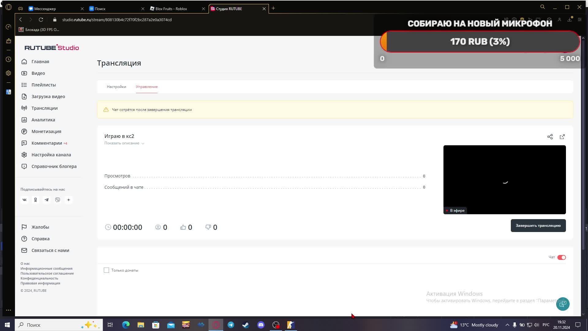Image resolution: width=588 pixels, height=331 pixels.
Task: Open the support chat bubble icon
Action: (563, 304)
